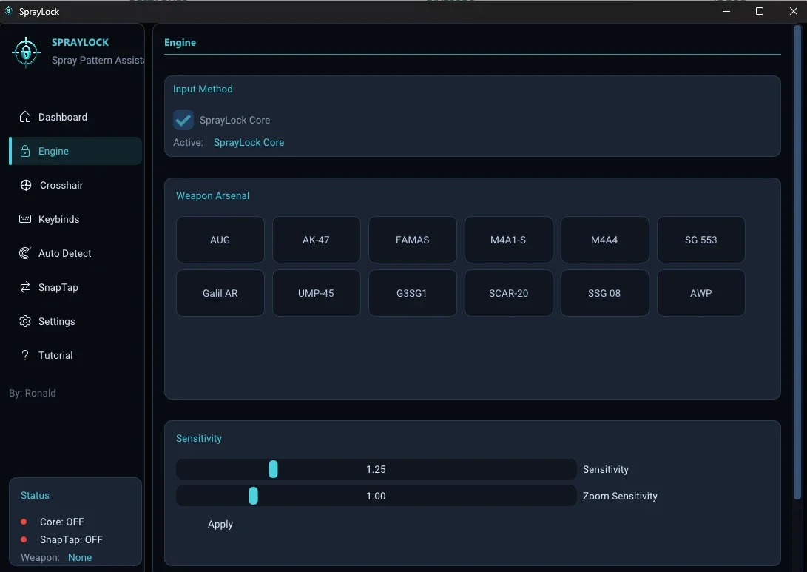Screen dimensions: 807x572
Task: Click the SprayLock logo in sidebar header
Action: point(26,52)
